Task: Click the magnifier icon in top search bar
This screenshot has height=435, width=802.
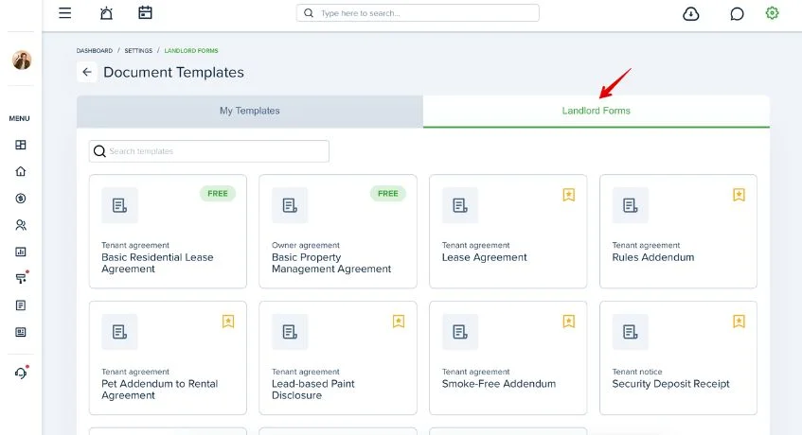Action: click(309, 12)
